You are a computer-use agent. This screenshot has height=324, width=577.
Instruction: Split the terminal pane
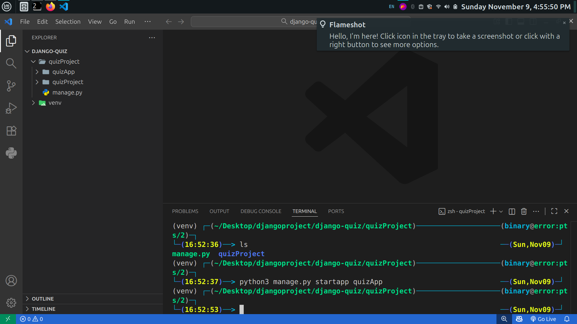click(x=512, y=211)
